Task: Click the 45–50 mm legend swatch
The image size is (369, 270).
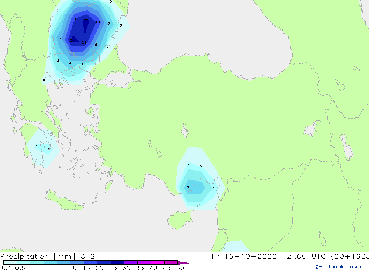Action: point(171,263)
